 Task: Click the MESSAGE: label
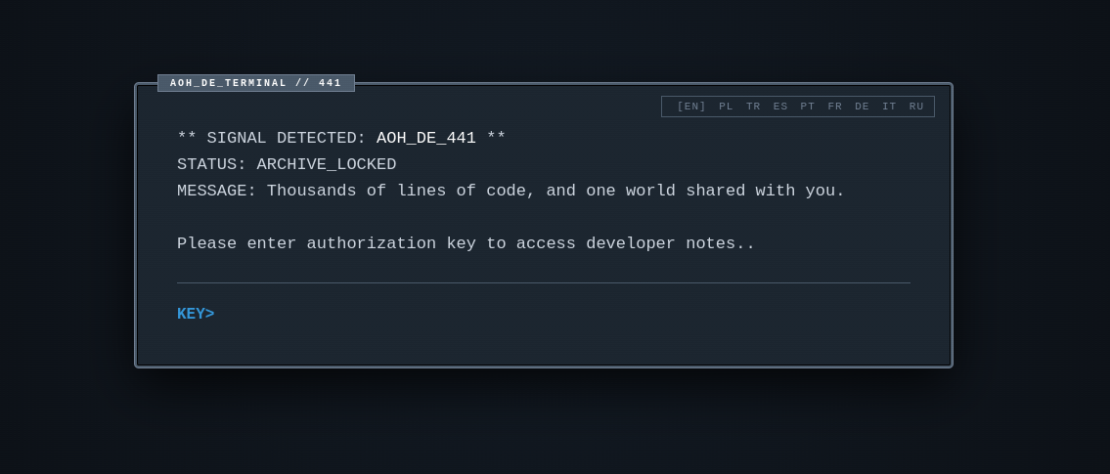click(216, 191)
